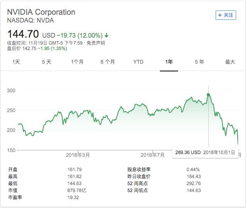Click the 2018年7月 axis label
Viewport: 247px width, 208px height.
point(152,155)
